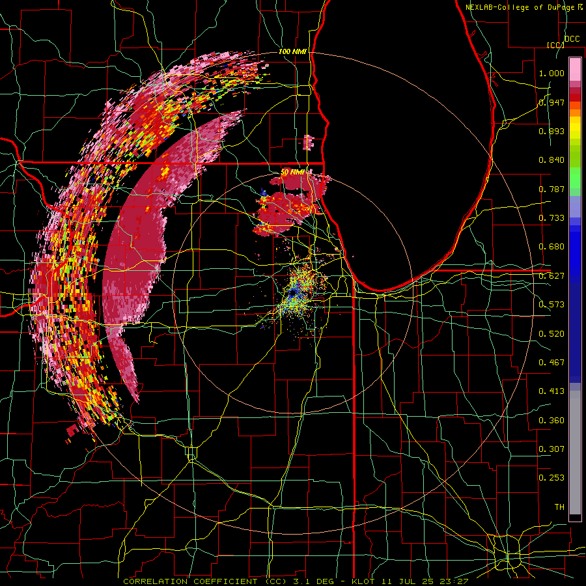The image size is (586, 586).
Task: Select the "0.947" color scale value
Action: tap(551, 102)
